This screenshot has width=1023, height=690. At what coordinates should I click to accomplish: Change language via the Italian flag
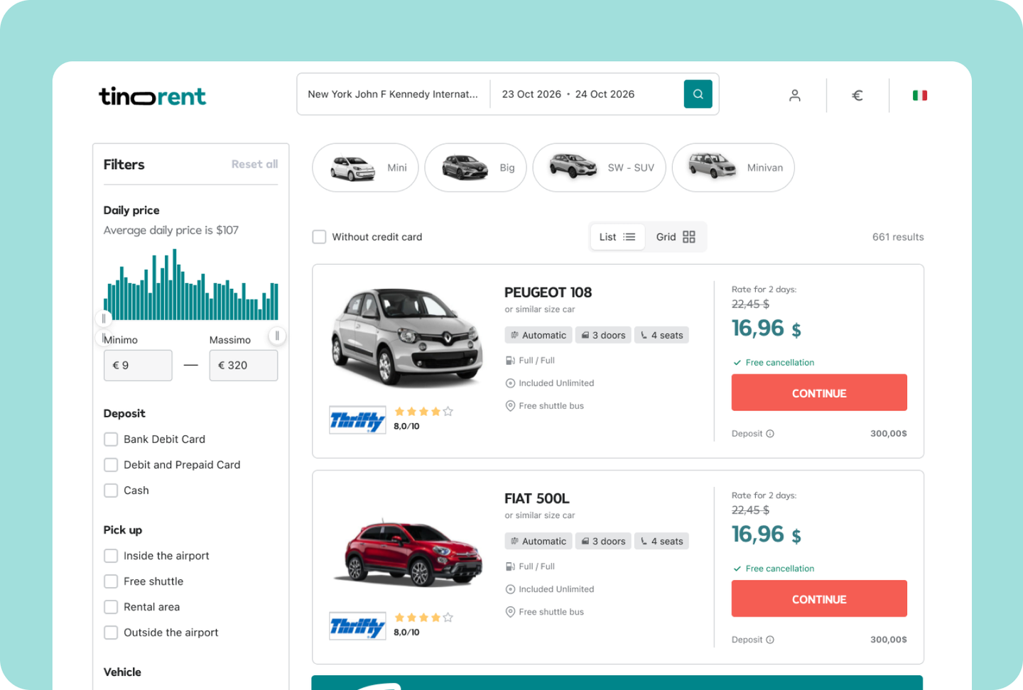click(x=920, y=95)
